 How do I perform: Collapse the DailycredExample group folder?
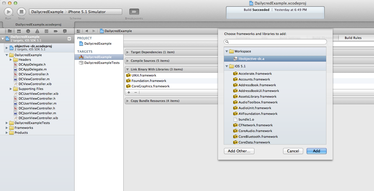click(x=7, y=55)
